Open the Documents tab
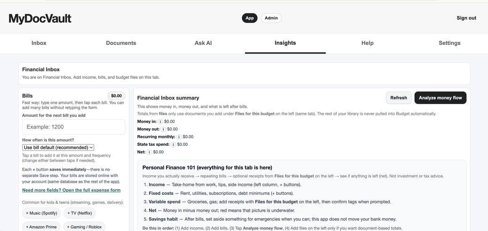488x231 pixels. click(x=121, y=43)
